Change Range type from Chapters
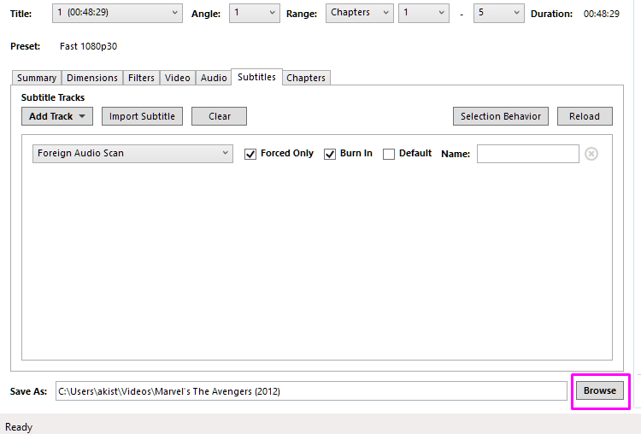 click(x=359, y=13)
